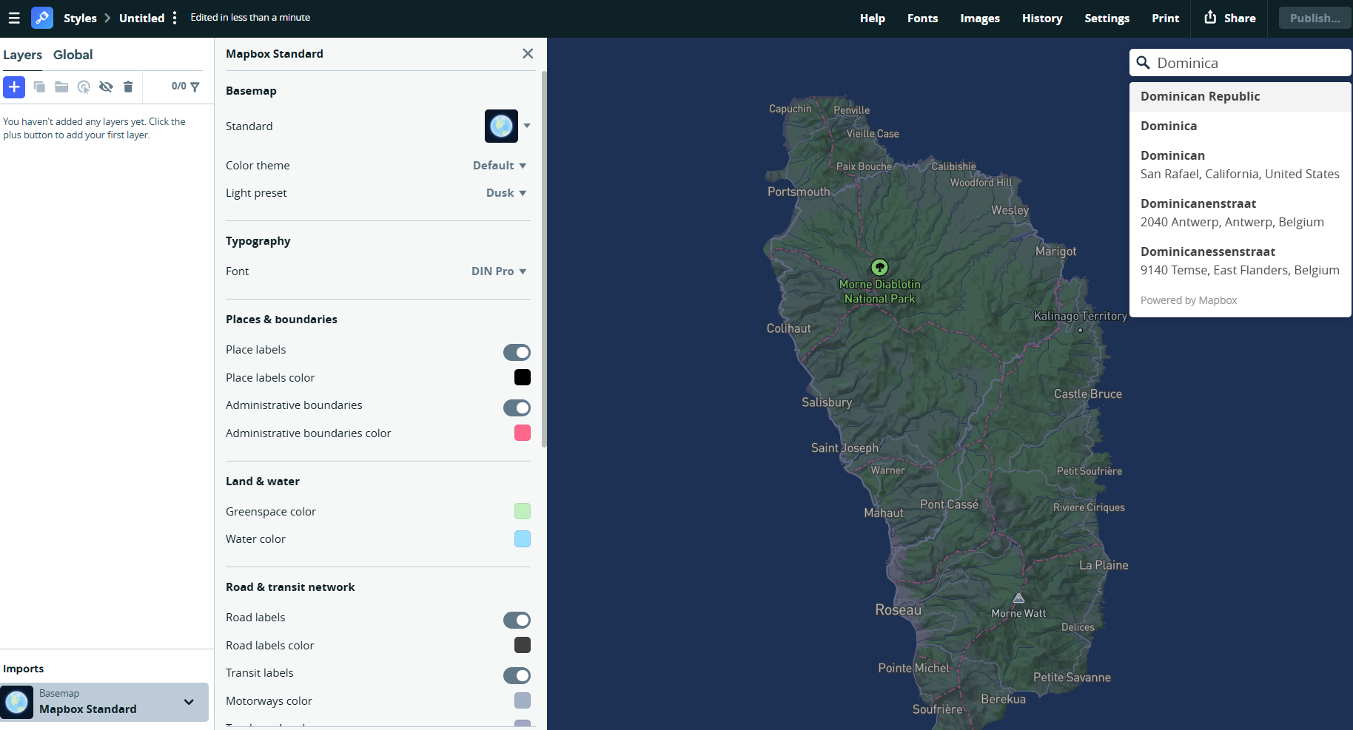Click the hide layers crossed-eye icon
This screenshot has width=1353, height=730.
[x=106, y=87]
